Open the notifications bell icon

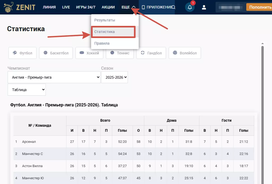click(190, 7)
